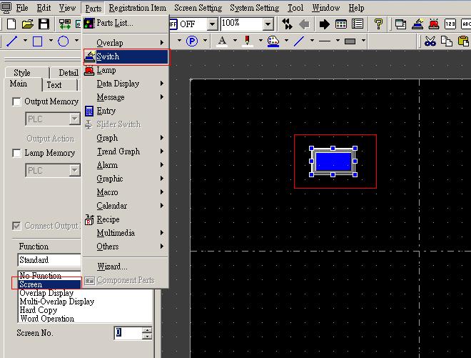This screenshot has height=358, width=471.
Task: Open the Screen Setting menu
Action: point(198,8)
